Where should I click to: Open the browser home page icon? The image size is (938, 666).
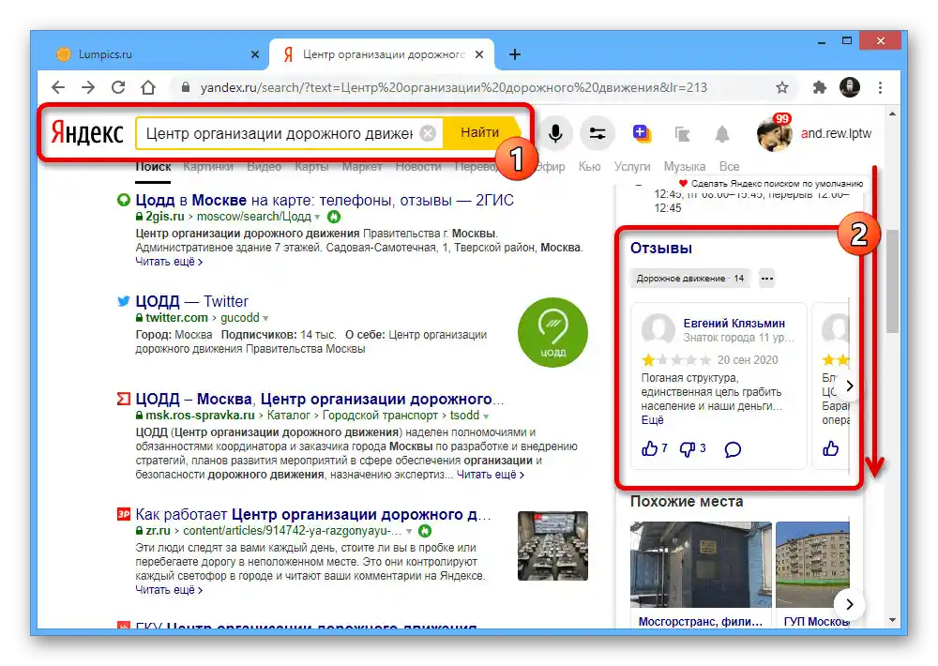coord(148,87)
